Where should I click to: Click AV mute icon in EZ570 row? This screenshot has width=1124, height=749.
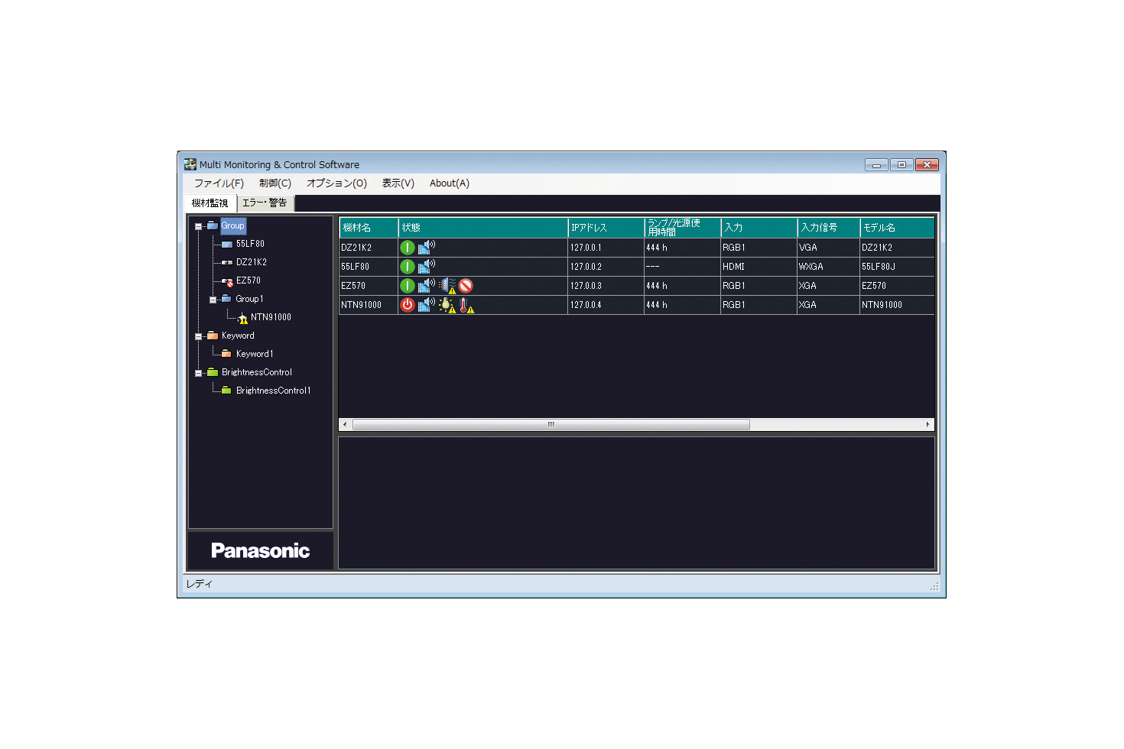click(427, 285)
